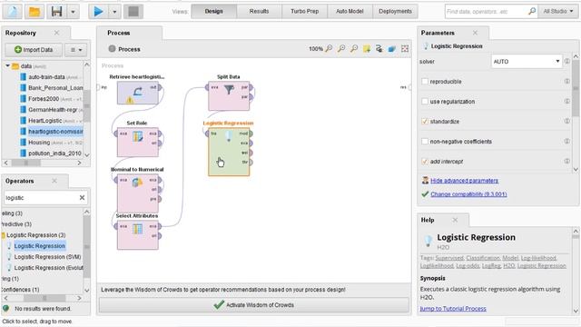Clear the operators search text
Screen dimensions: 581x327
point(82,198)
